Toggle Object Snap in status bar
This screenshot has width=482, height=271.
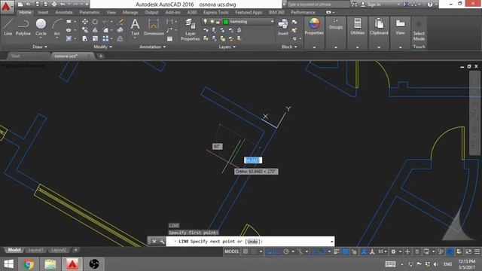pos(322,251)
